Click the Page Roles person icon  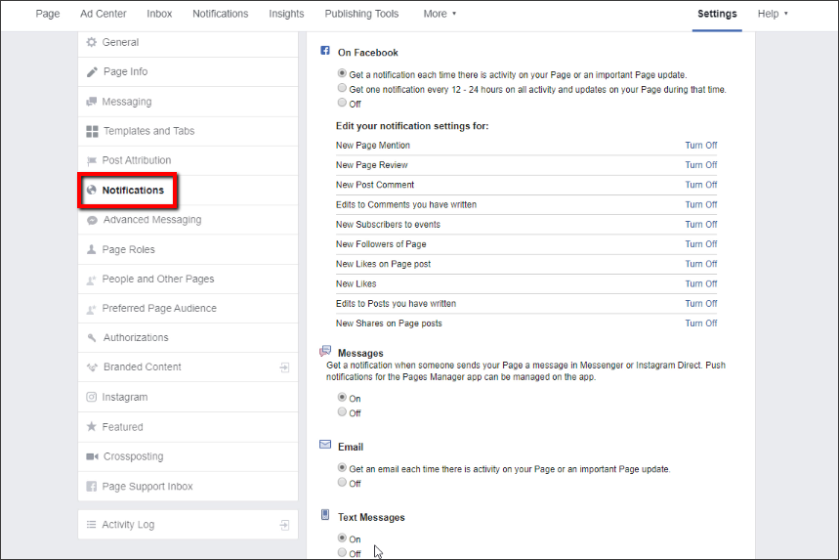click(92, 249)
